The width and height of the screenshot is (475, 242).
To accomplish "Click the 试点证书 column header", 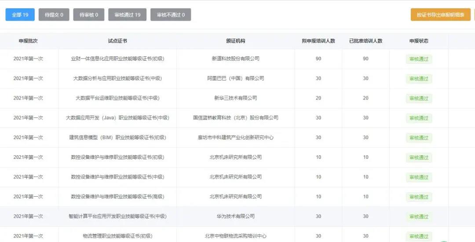I will click(117, 41).
